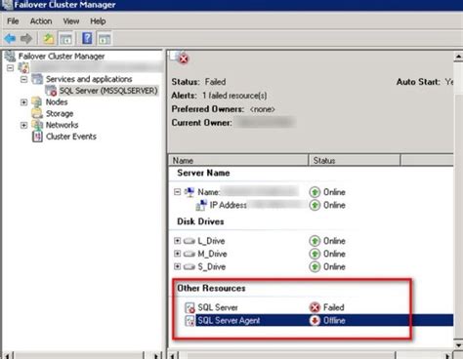Expand the Networks tree item
Image resolution: width=463 pixels, height=359 pixels.
coord(23,125)
